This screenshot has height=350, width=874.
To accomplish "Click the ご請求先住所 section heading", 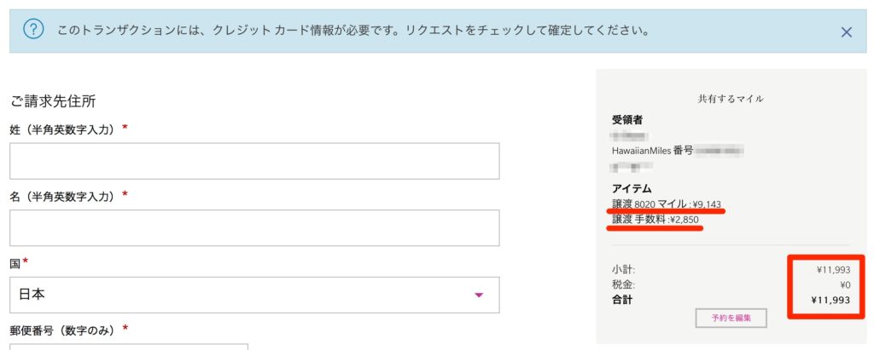I will pos(53,101).
